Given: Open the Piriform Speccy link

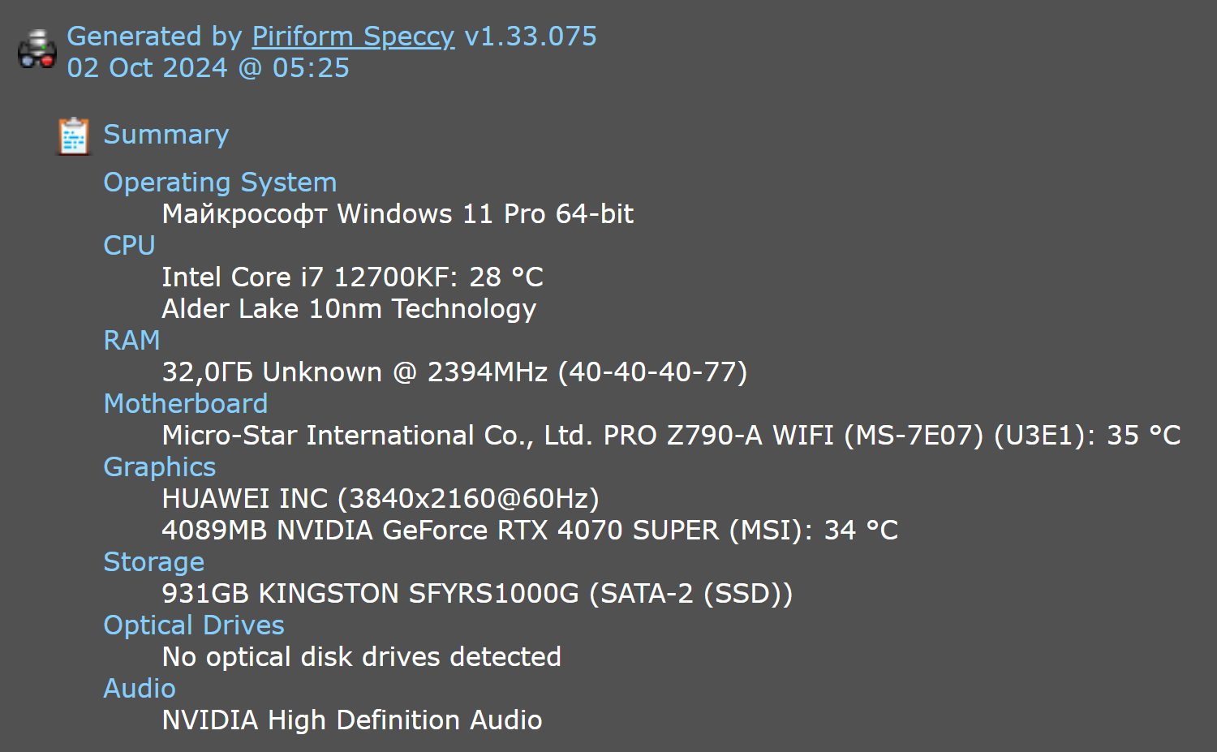Looking at the screenshot, I should point(353,37).
